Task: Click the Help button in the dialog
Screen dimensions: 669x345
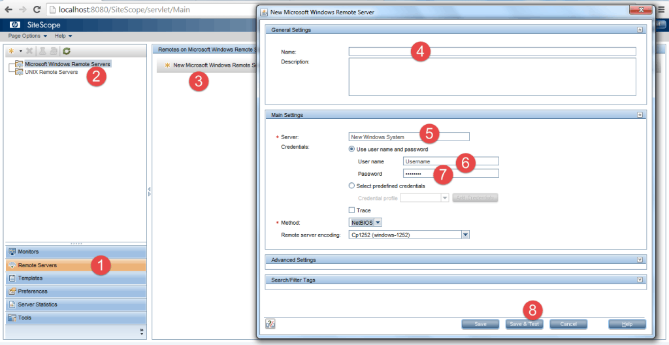Action: tap(627, 324)
